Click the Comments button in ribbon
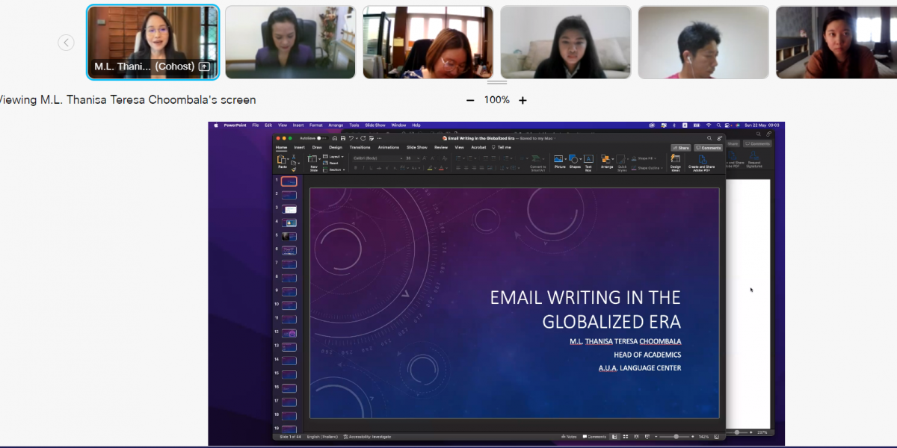The width and height of the screenshot is (897, 448). coord(708,148)
